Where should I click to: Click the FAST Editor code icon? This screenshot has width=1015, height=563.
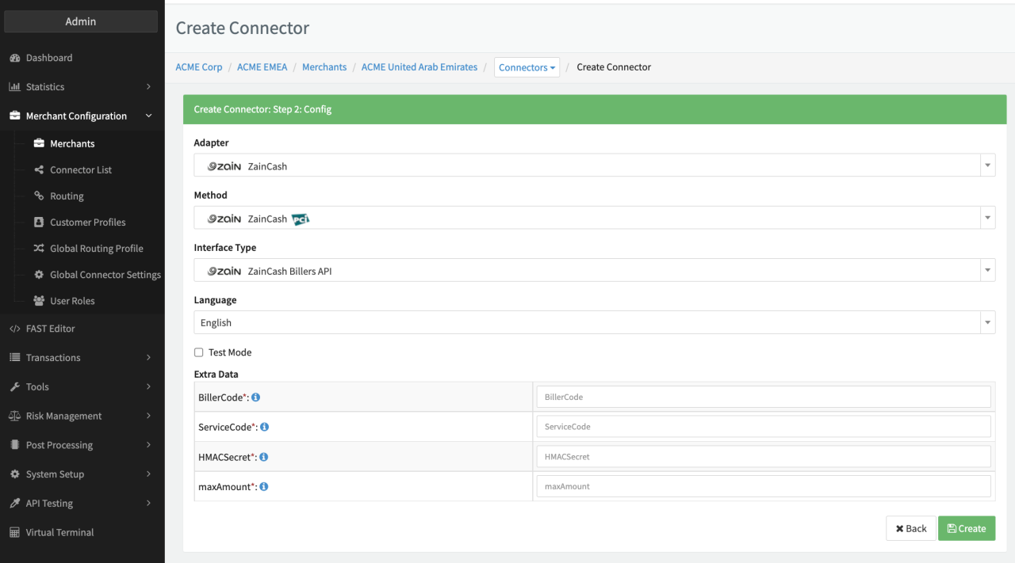click(14, 329)
